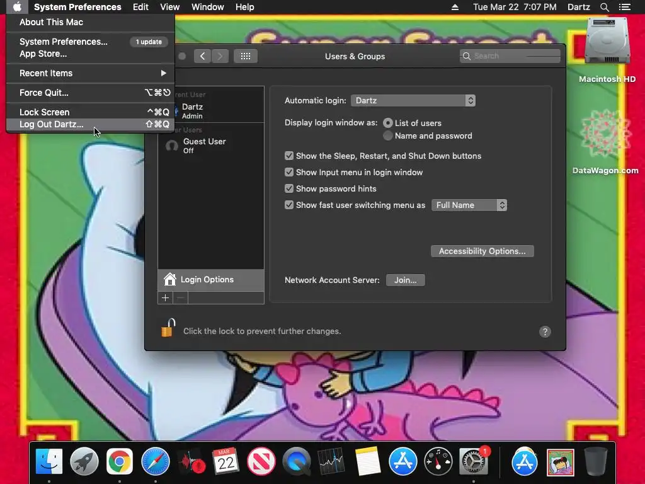
Task: Select Guest User in list
Action: pyautogui.click(x=211, y=146)
